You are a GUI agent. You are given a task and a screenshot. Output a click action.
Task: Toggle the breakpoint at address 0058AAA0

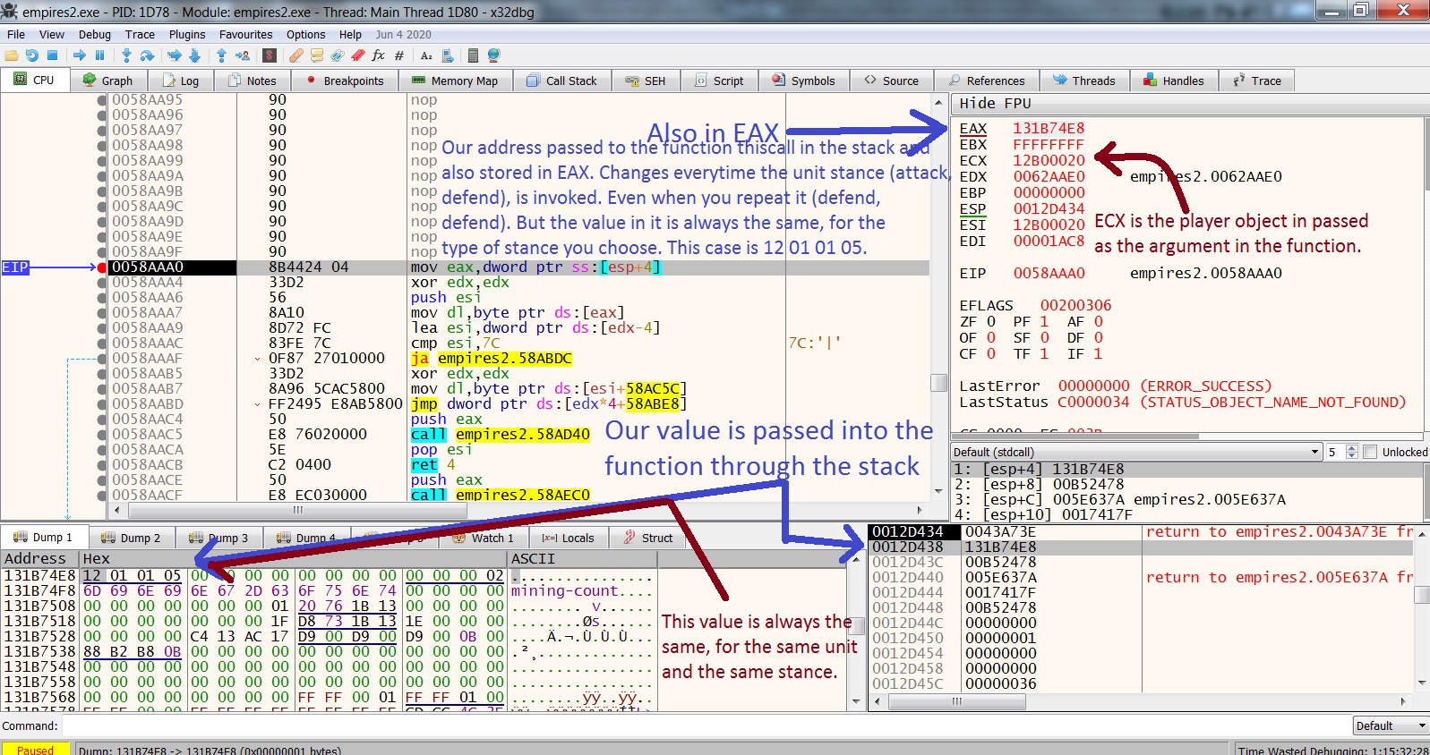point(102,267)
